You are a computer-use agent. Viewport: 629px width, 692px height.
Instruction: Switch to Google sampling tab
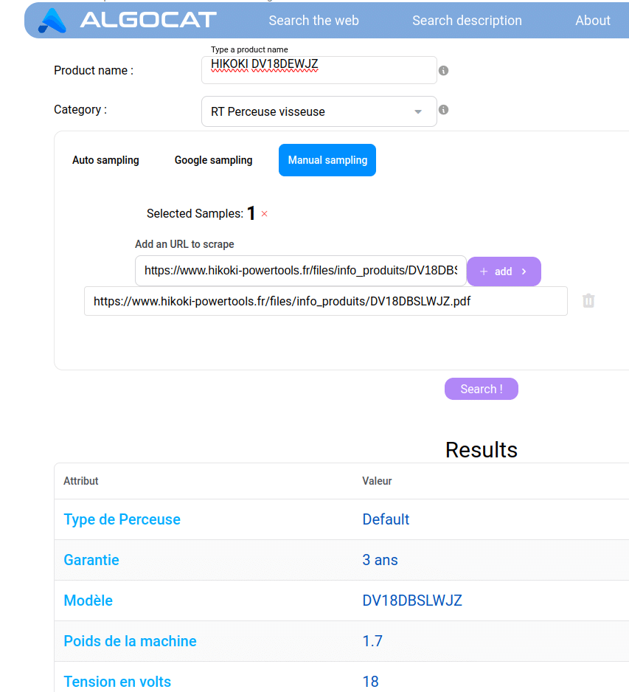[214, 160]
